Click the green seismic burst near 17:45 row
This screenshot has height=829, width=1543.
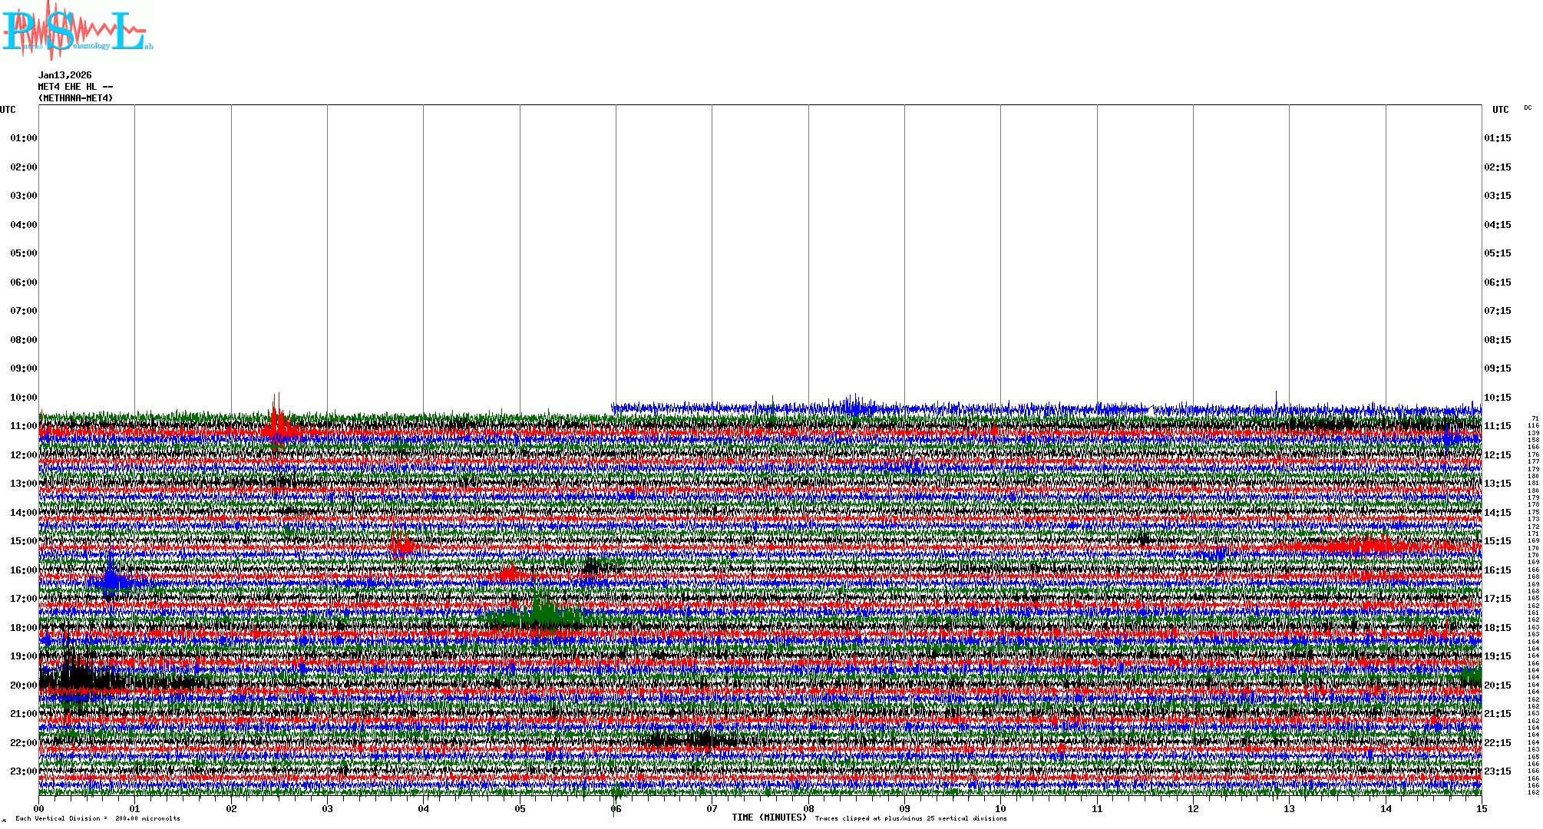click(541, 614)
